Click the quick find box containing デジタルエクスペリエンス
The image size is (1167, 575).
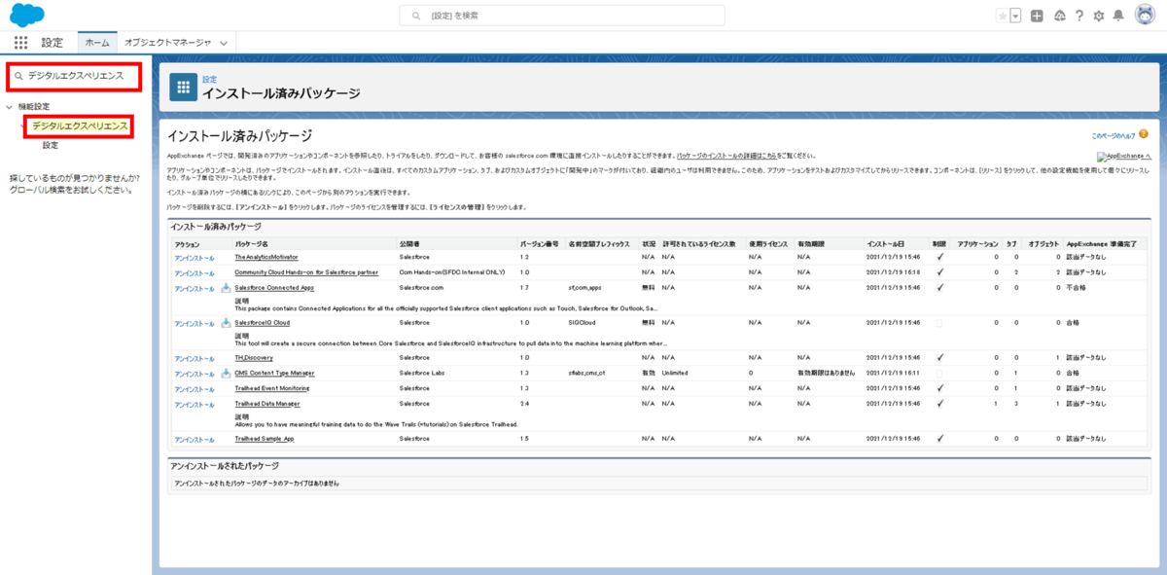tap(74, 76)
